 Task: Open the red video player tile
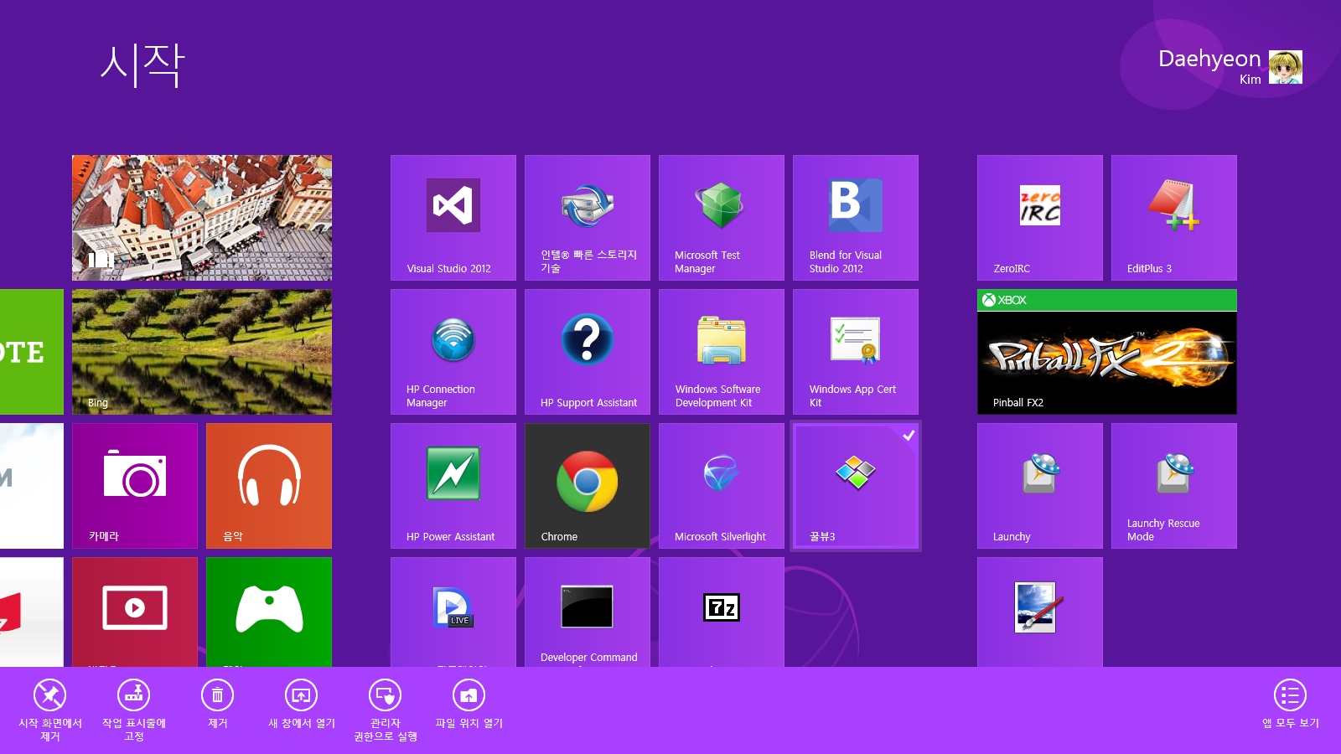tap(135, 612)
